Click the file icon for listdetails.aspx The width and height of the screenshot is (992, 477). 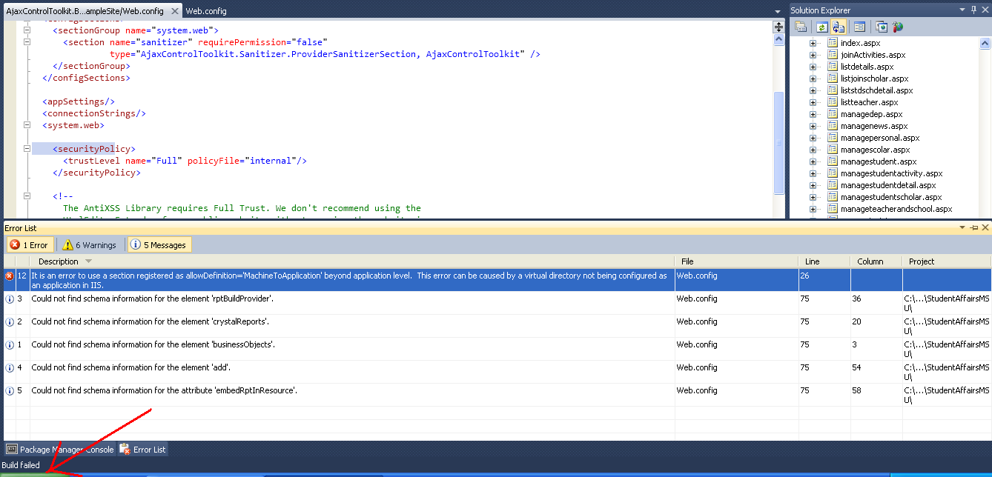(833, 67)
